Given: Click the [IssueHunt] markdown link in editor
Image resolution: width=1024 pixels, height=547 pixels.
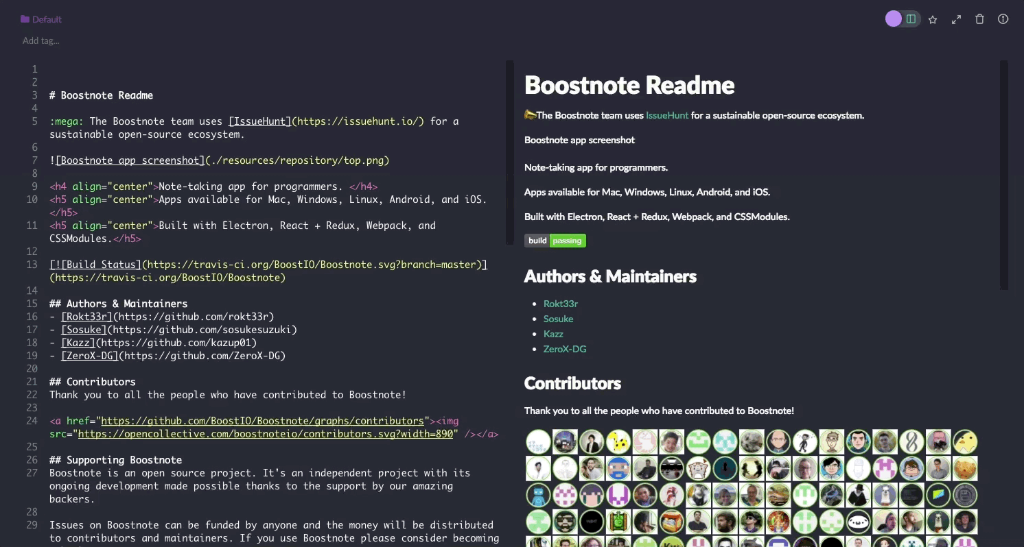Looking at the screenshot, I should (x=259, y=121).
